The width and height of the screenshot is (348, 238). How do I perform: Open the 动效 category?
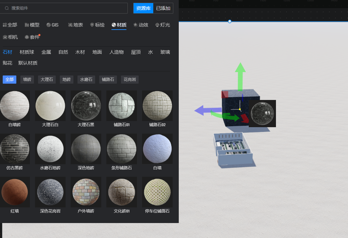tap(141, 25)
